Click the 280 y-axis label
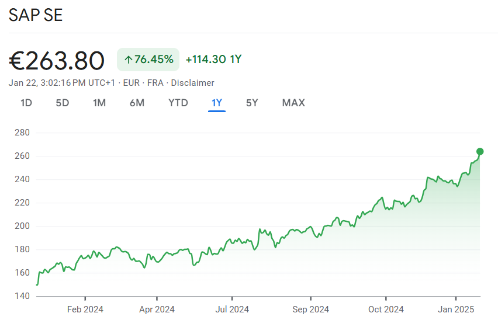 pyautogui.click(x=22, y=133)
